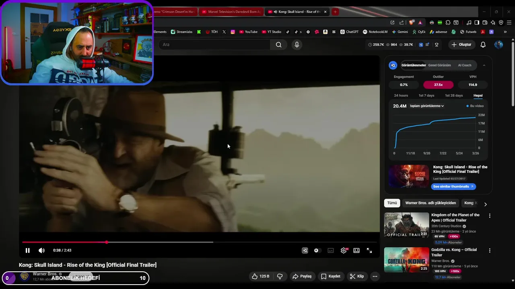Open the options menu for Godzilla vs. Kong
The image size is (515, 289).
[490, 250]
